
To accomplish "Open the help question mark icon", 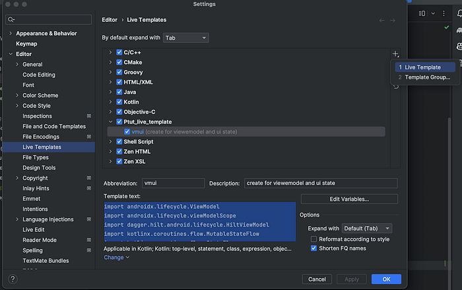I will [12, 279].
